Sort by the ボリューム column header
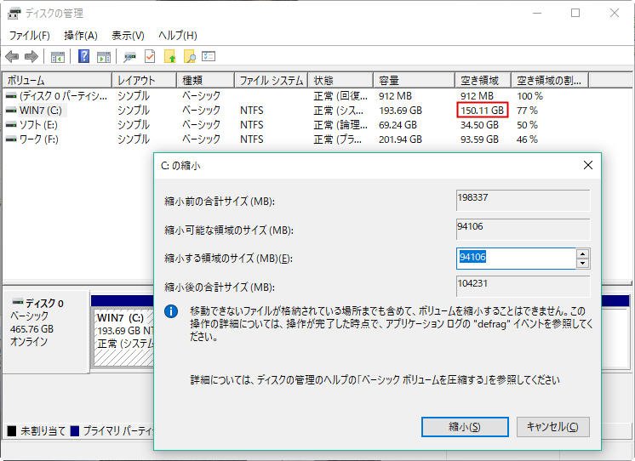635x461 pixels. pyautogui.click(x=57, y=80)
